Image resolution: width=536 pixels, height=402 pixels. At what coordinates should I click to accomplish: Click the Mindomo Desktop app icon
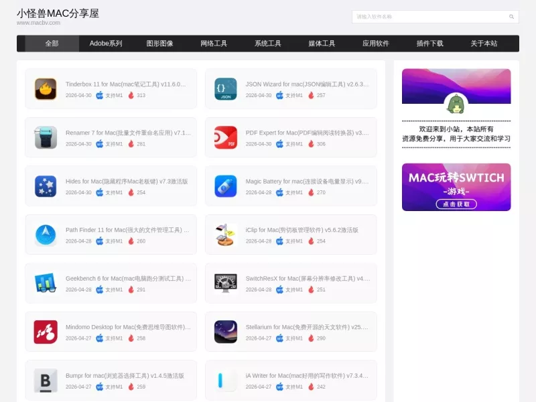tap(46, 332)
